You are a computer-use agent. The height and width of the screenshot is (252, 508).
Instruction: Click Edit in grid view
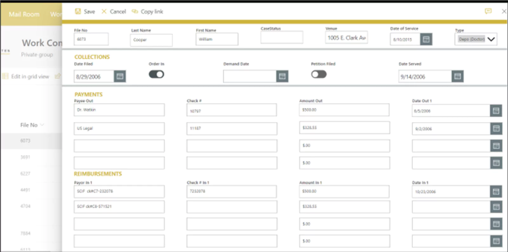click(30, 76)
